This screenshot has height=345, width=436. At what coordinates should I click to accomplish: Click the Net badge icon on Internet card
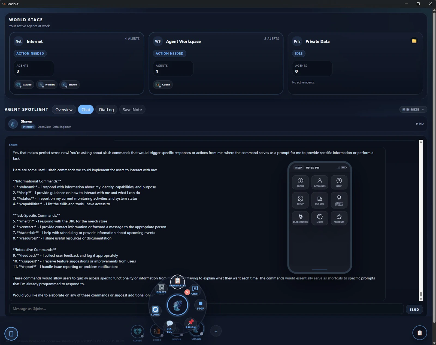click(x=19, y=41)
